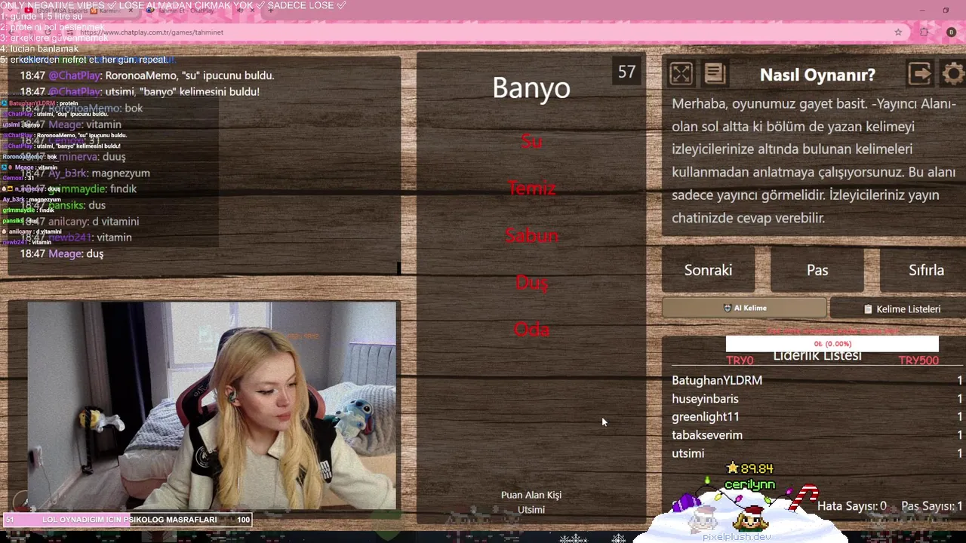
Task: Click the streamer webcam feed
Action: click(211, 406)
